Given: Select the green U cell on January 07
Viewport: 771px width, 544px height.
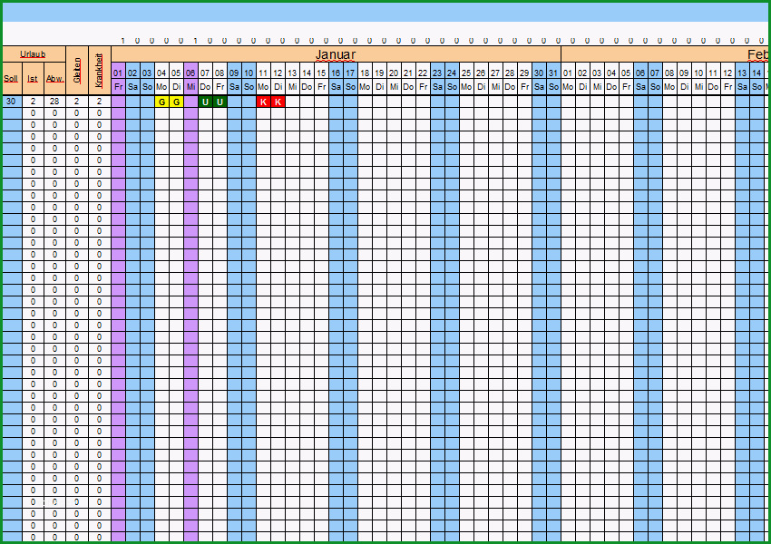Looking at the screenshot, I should [x=206, y=102].
